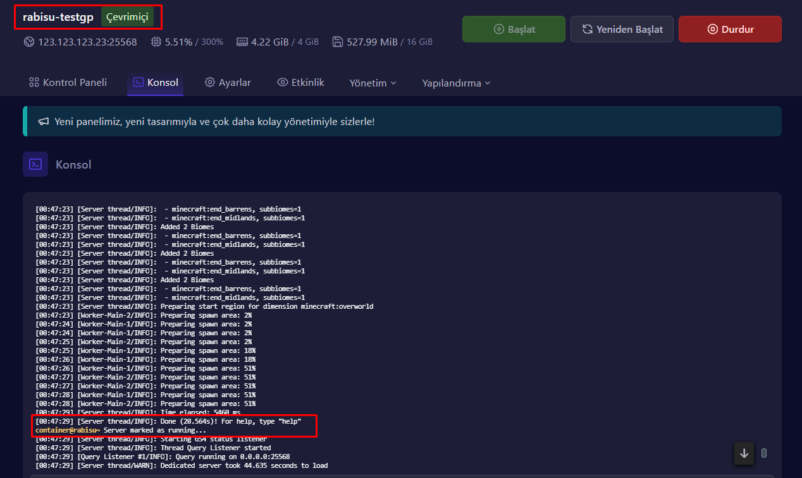This screenshot has height=478, width=802.
Task: Click the eye icon next to Etkinlik
Action: coord(283,83)
